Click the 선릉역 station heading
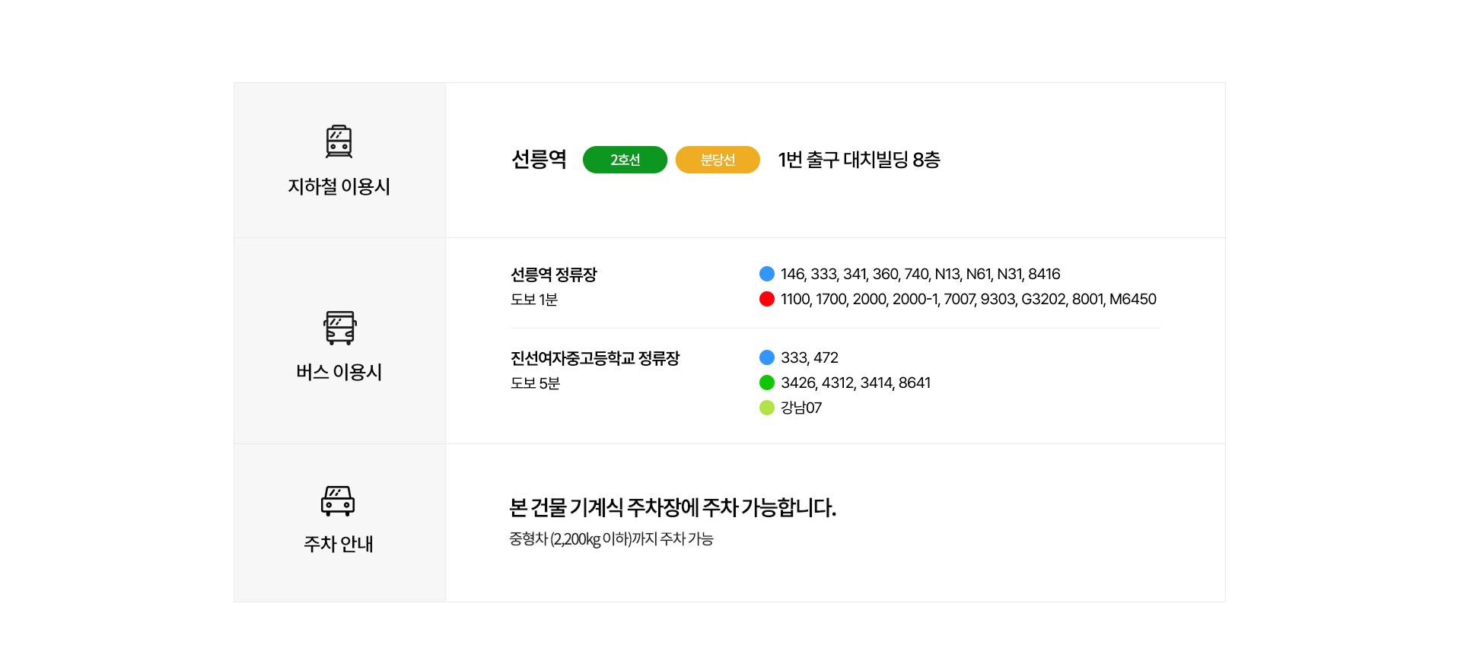 pyautogui.click(x=539, y=160)
